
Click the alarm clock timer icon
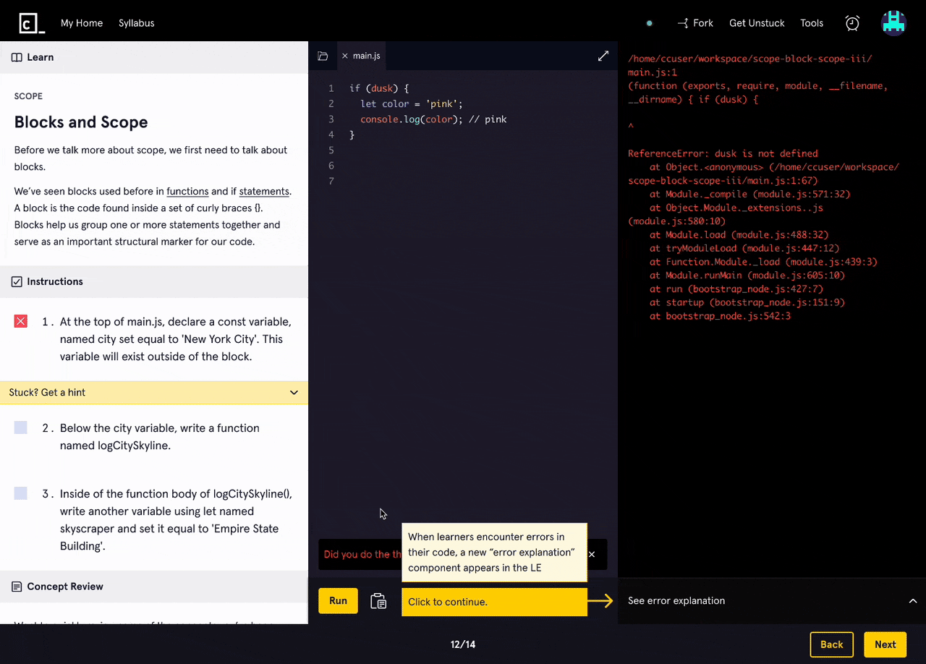[x=852, y=23]
